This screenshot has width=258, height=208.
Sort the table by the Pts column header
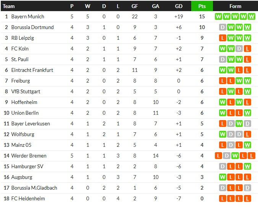(x=202, y=6)
